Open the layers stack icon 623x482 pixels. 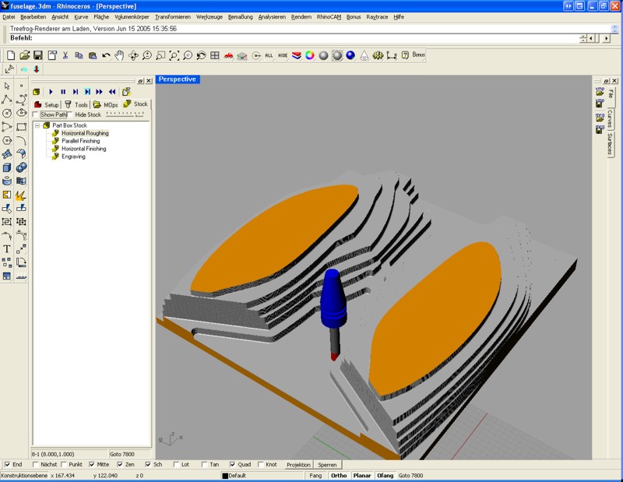[x=297, y=55]
